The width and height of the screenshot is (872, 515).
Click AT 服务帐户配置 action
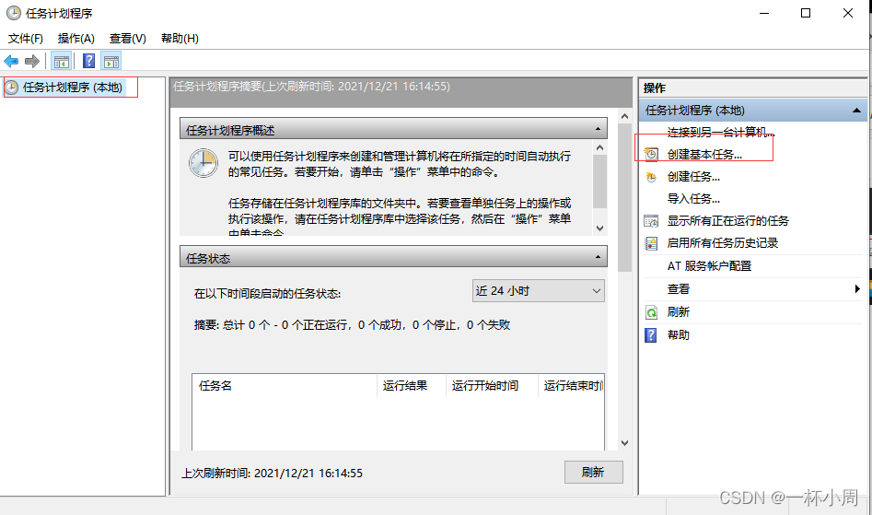click(x=709, y=266)
